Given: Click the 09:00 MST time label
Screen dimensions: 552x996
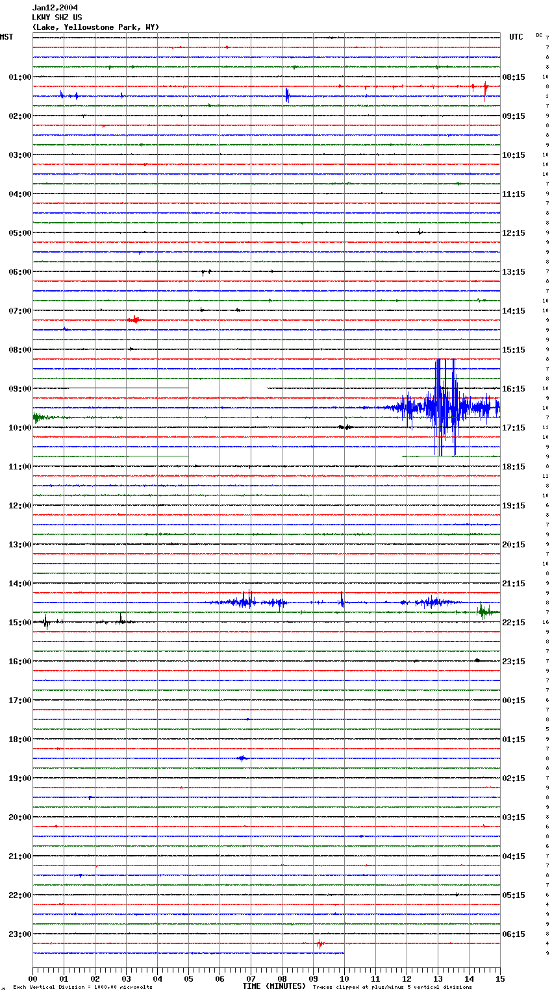Looking at the screenshot, I should (x=20, y=389).
